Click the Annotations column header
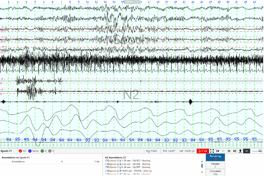Viewport: 264px width, 176px height. [x=18, y=161]
